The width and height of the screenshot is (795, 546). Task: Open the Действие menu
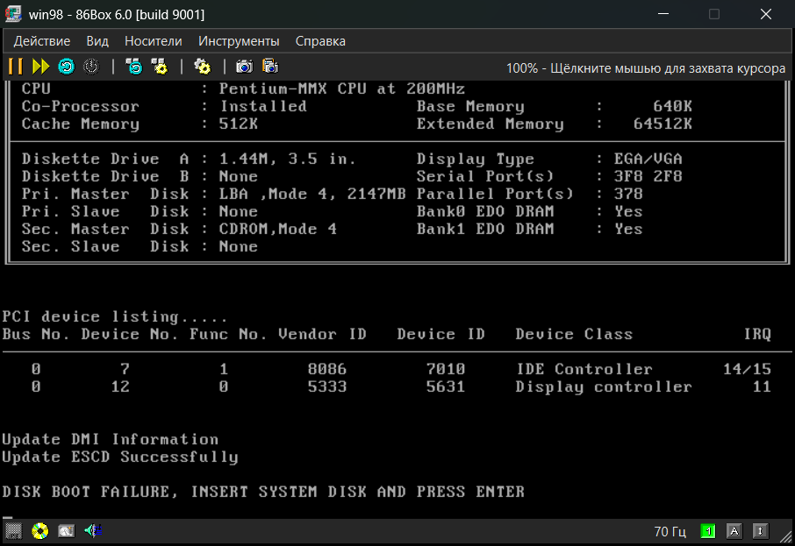41,41
